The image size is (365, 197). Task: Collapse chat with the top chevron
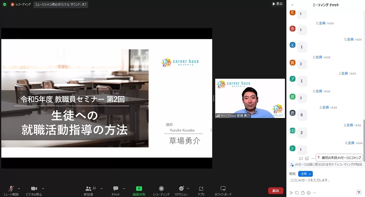pyautogui.click(x=293, y=5)
